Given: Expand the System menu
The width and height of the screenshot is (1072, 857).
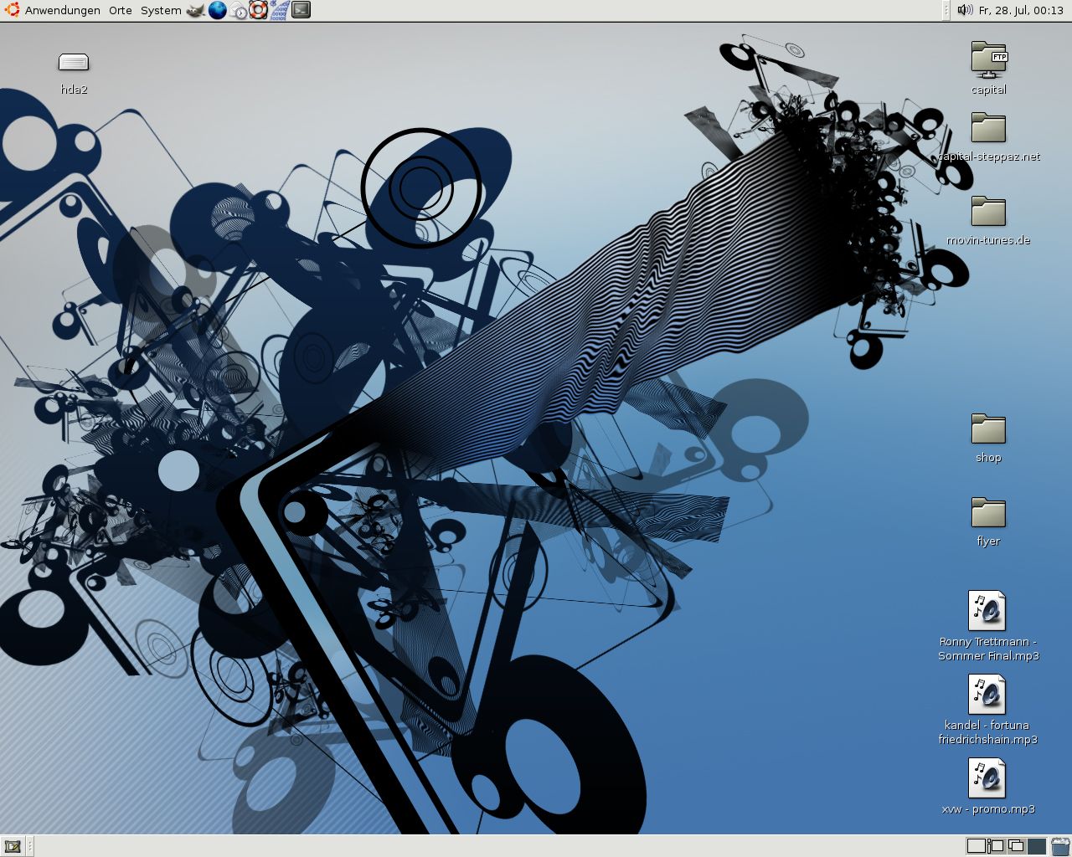Looking at the screenshot, I should 161,10.
